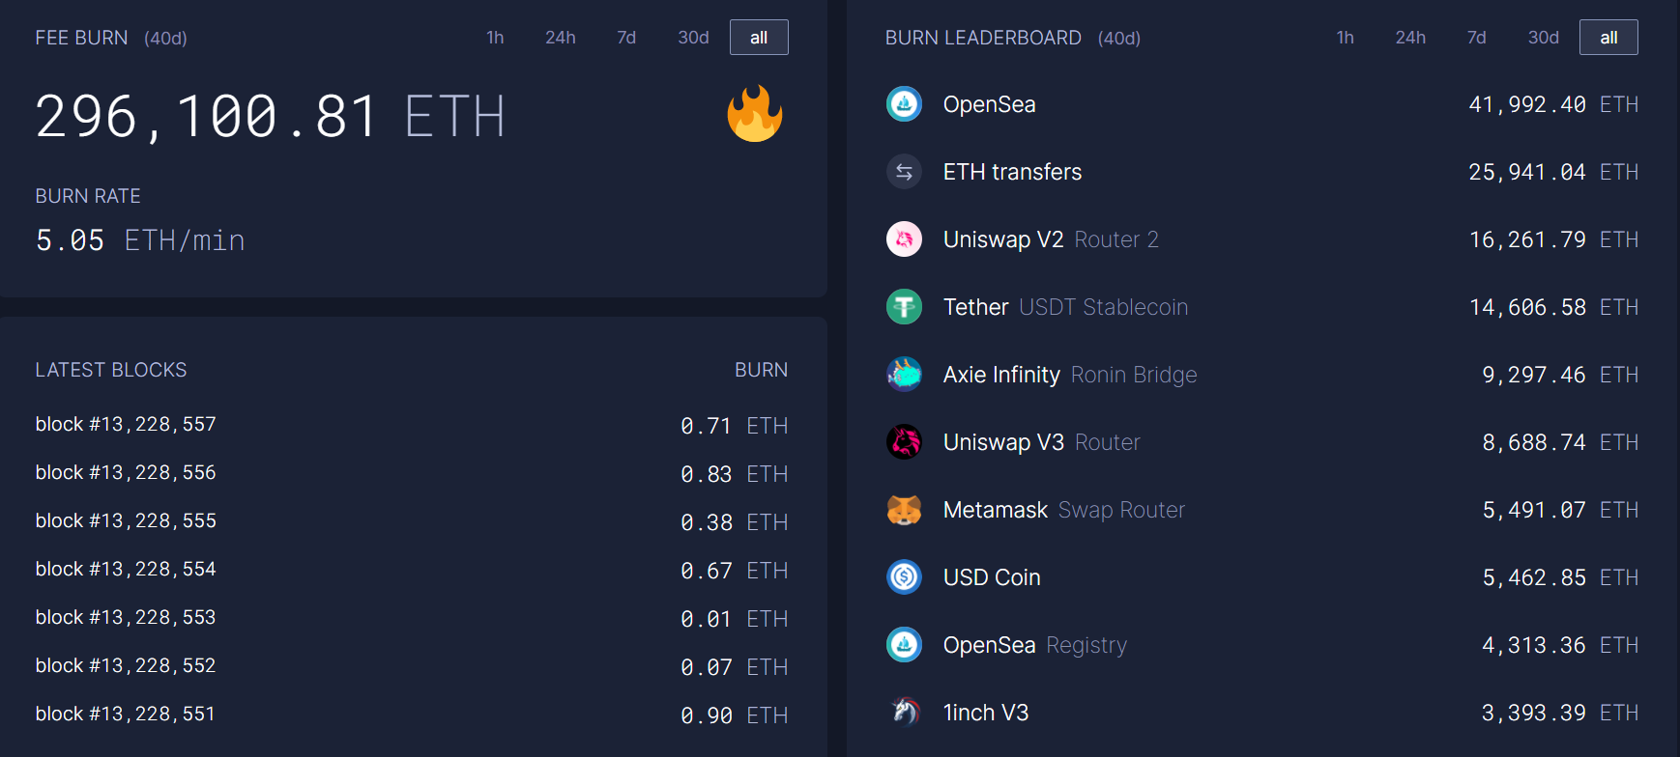This screenshot has width=1680, height=757.
Task: Open the Uniswap V2 Router 2 name
Action: coord(1051,239)
